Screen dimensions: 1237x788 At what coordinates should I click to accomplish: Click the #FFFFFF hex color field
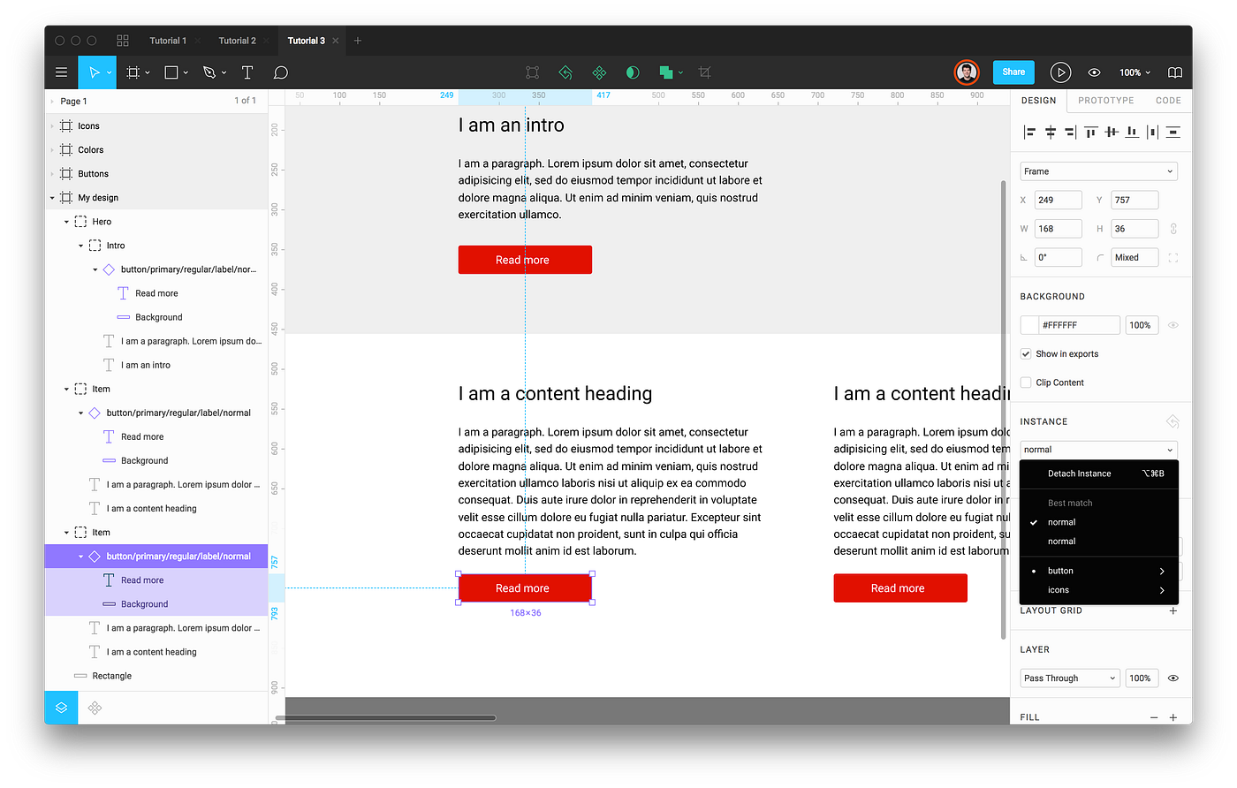point(1079,325)
